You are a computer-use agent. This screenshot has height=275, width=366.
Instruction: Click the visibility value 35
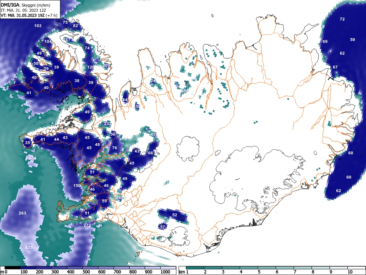(x=27, y=143)
